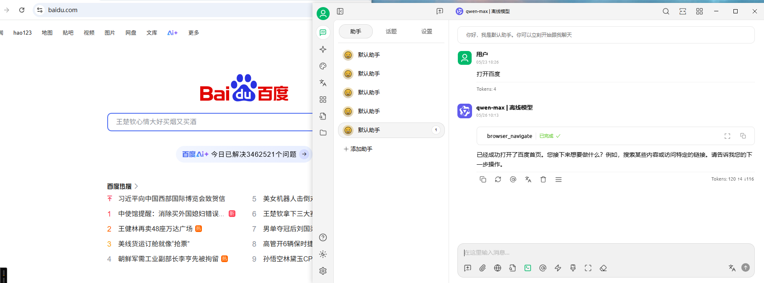Click the default assistant prompt banner text
764x283 pixels.
click(x=519, y=35)
